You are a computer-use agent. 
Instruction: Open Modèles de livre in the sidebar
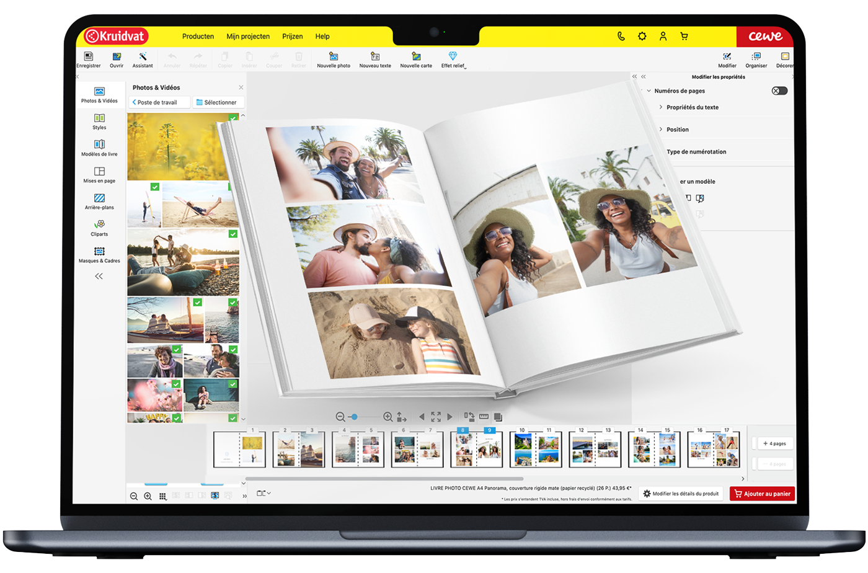(x=99, y=148)
